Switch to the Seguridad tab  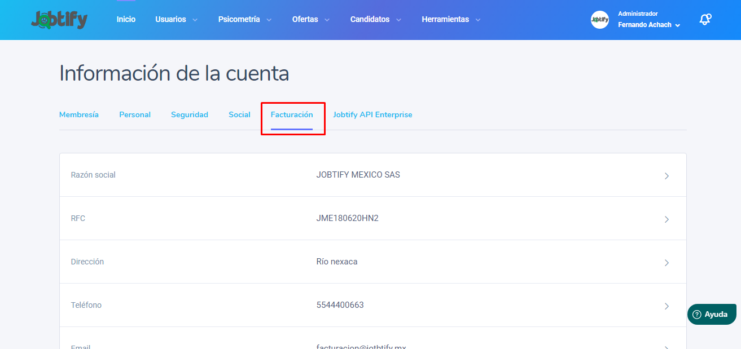[190, 114]
